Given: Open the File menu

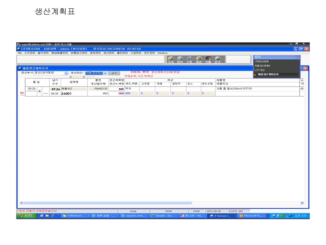Looking at the screenshot, I should (x=20, y=53).
